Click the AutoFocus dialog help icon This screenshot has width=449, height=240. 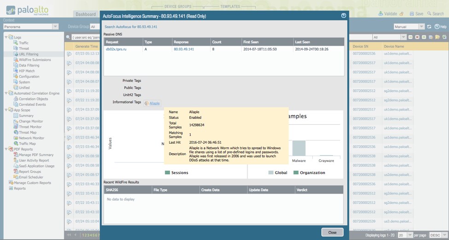coord(344,16)
